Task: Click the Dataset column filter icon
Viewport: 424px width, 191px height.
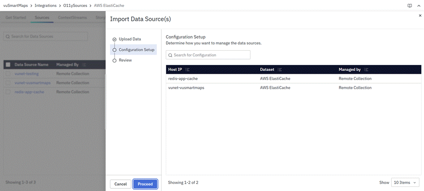Action: (279, 69)
